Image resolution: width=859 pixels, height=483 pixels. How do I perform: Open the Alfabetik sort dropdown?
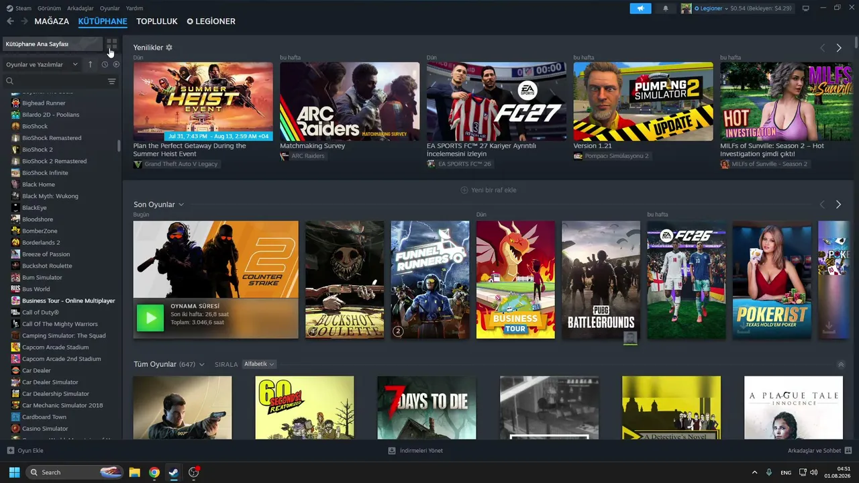click(x=259, y=364)
